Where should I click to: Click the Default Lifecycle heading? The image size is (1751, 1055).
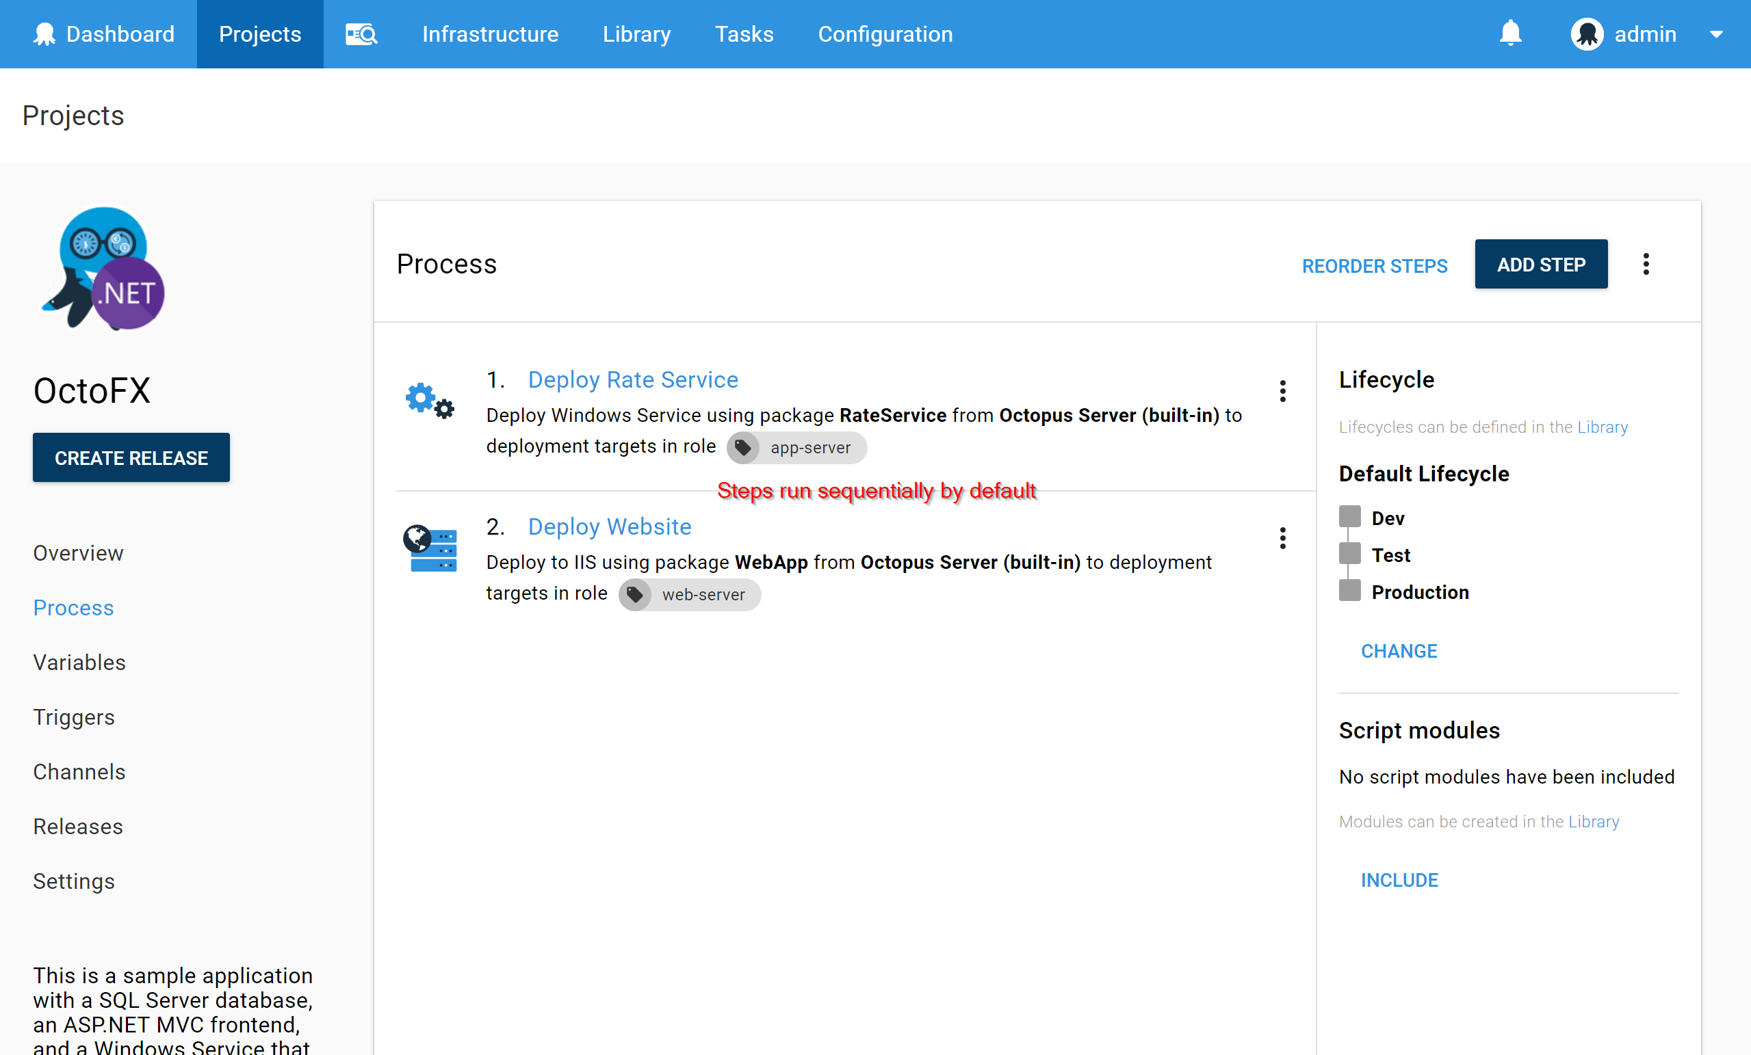(x=1423, y=474)
